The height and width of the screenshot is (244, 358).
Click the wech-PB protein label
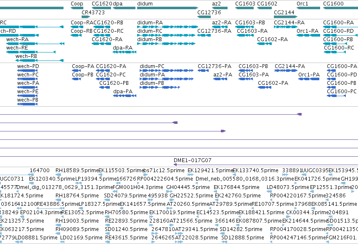click(x=28, y=100)
